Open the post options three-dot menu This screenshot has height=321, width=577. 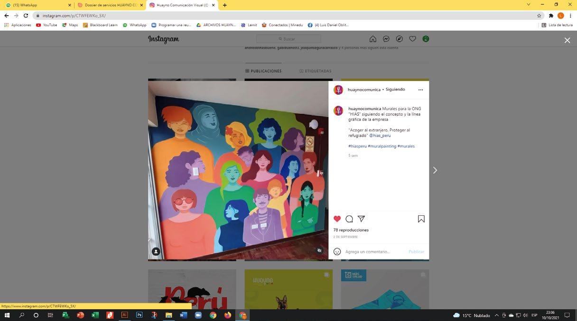click(420, 90)
